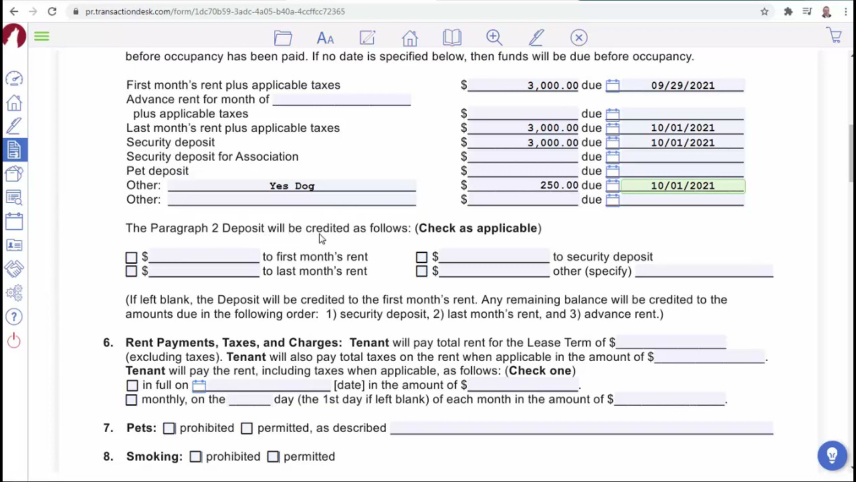Click the circled X close form icon
The image size is (856, 482).
click(x=579, y=37)
